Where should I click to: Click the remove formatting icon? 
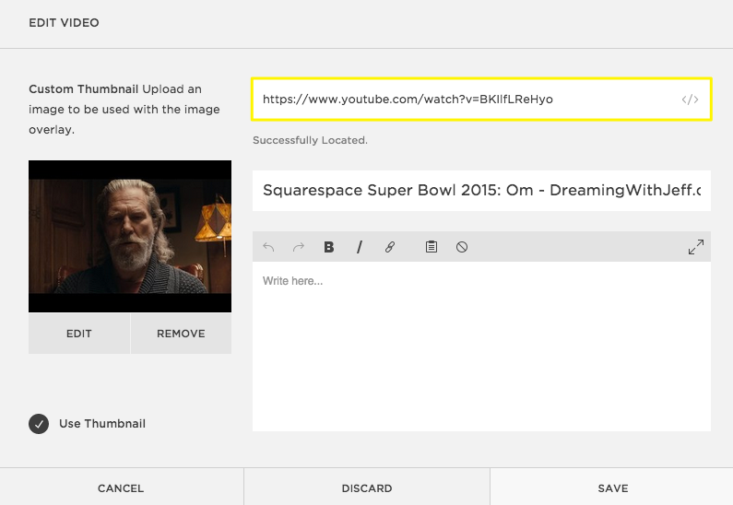click(462, 247)
